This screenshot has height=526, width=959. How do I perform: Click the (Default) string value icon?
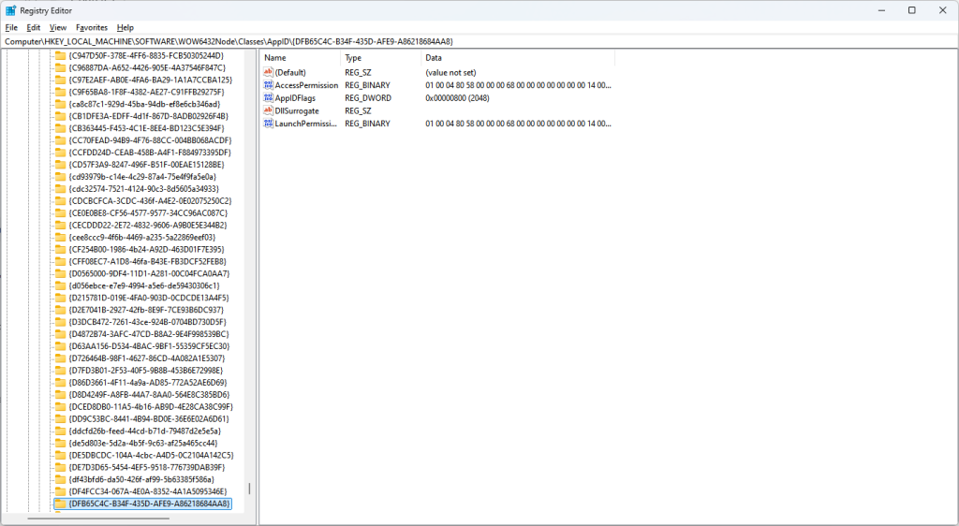tap(268, 73)
